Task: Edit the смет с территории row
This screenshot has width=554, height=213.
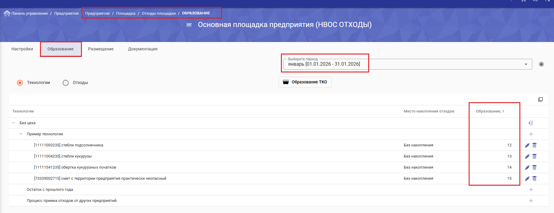Action: 527,178
